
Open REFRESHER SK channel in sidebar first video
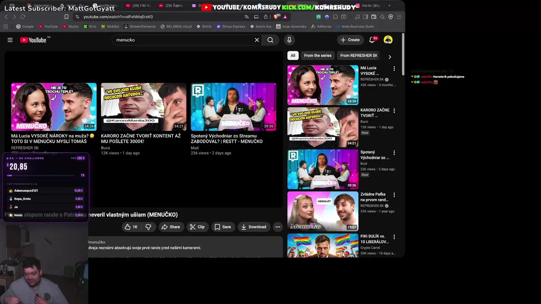372,79
